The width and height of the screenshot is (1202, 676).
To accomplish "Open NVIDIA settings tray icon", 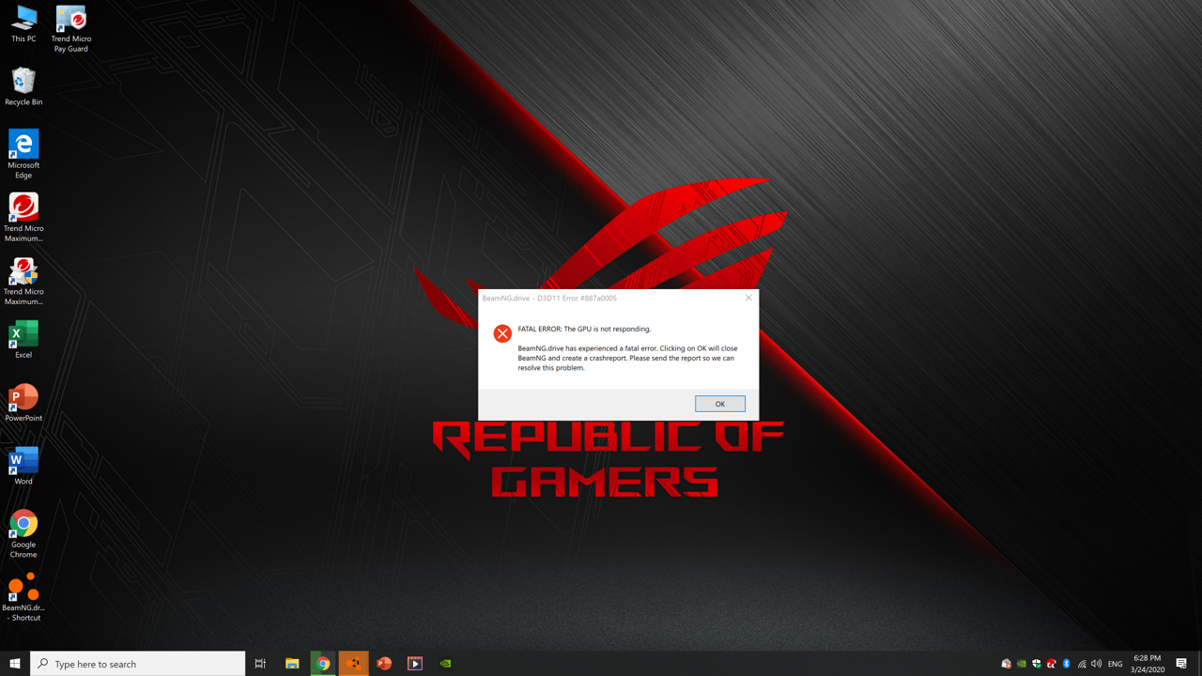I will [1022, 664].
